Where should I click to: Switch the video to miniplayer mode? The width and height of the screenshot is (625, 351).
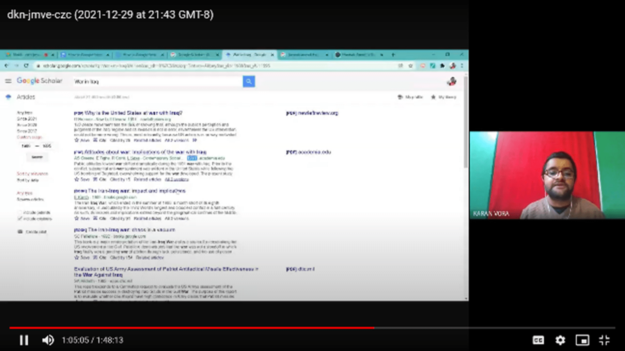(582, 340)
